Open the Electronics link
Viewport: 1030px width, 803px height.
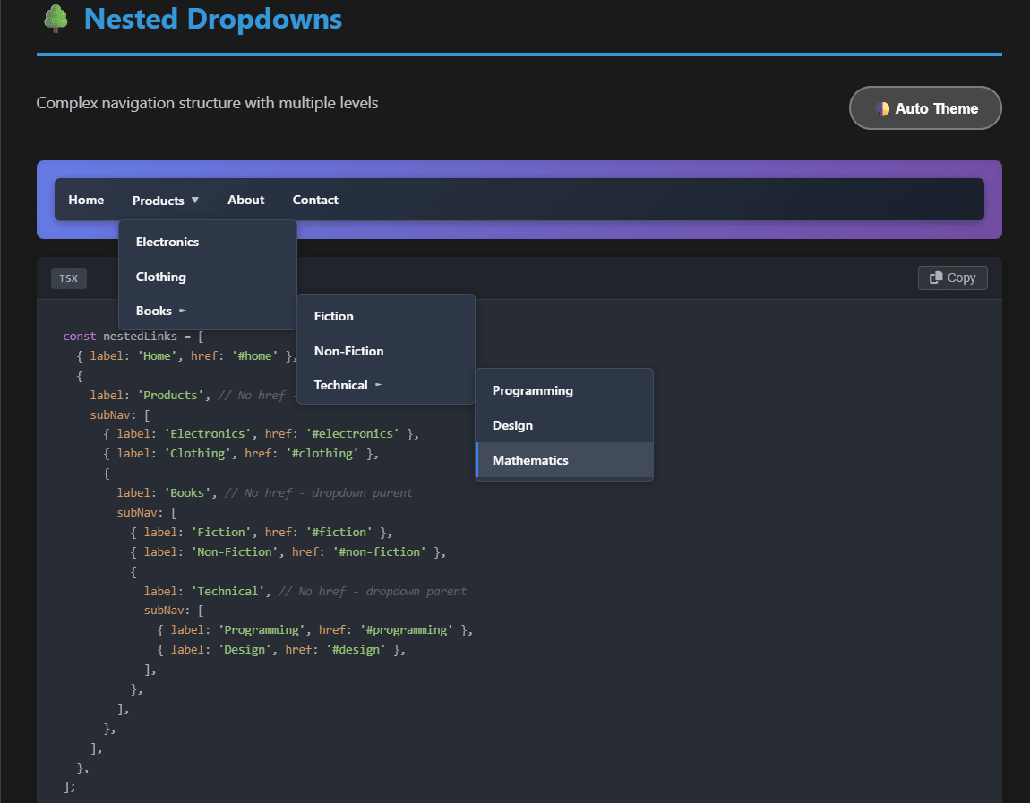[x=167, y=242]
